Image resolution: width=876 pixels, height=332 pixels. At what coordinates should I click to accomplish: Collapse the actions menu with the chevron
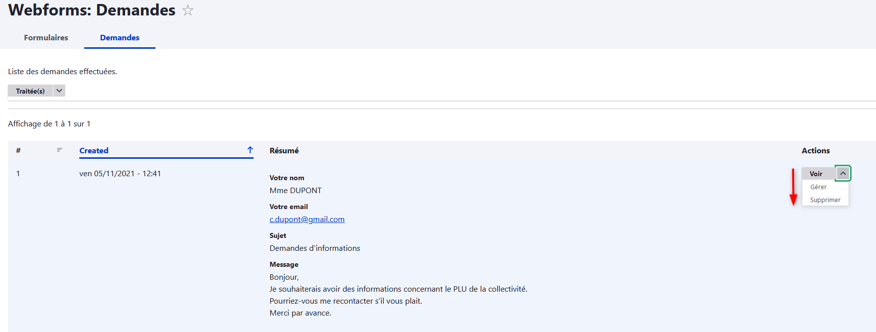(843, 173)
